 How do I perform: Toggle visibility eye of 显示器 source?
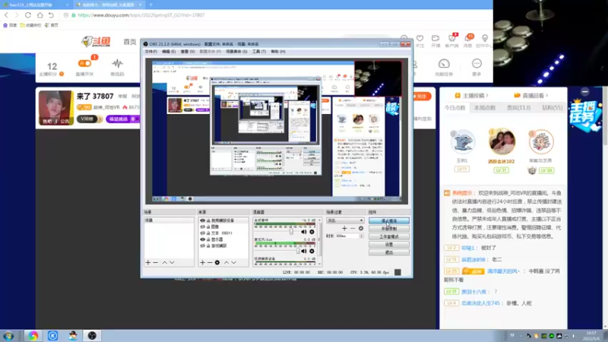coord(202,239)
